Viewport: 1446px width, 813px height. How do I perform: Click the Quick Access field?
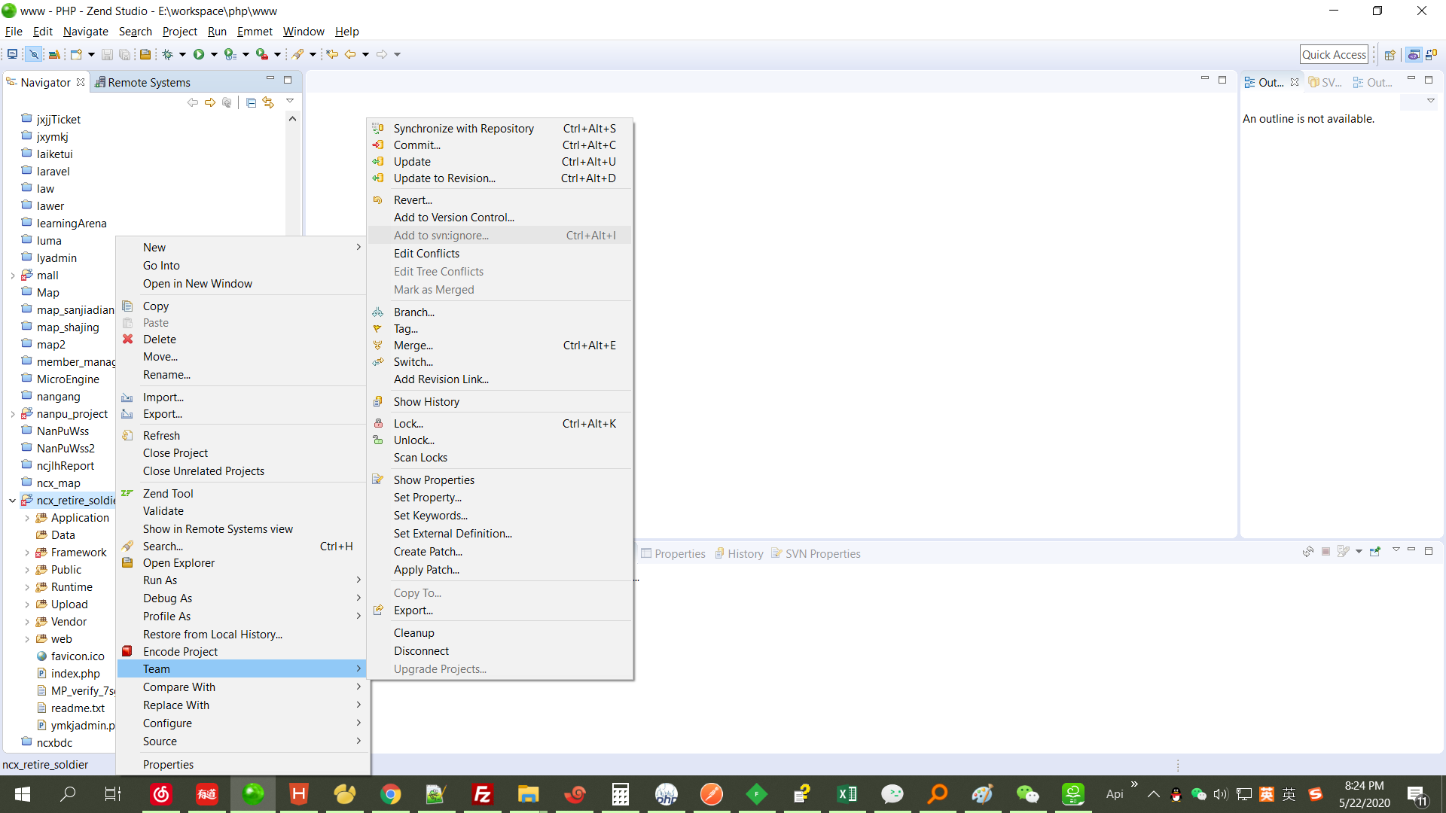pyautogui.click(x=1334, y=54)
